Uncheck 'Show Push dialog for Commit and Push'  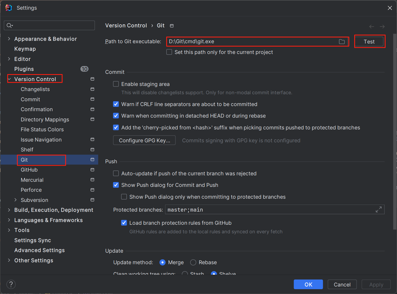click(x=116, y=185)
